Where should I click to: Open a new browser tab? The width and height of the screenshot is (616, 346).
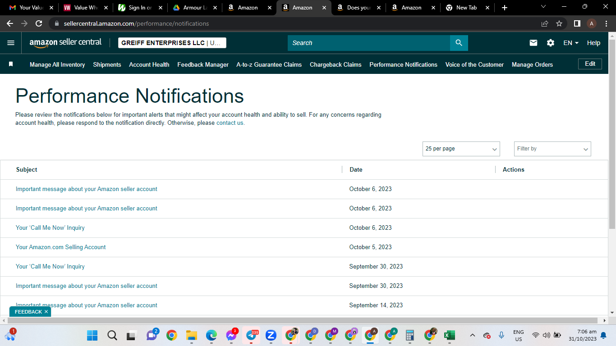505,8
